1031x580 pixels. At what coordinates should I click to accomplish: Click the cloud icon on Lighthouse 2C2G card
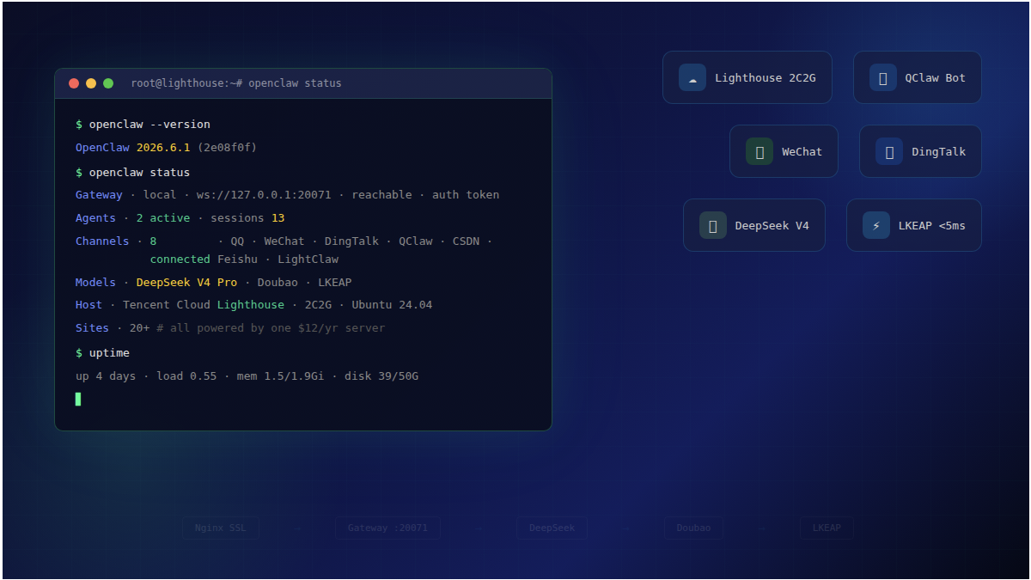coord(692,77)
